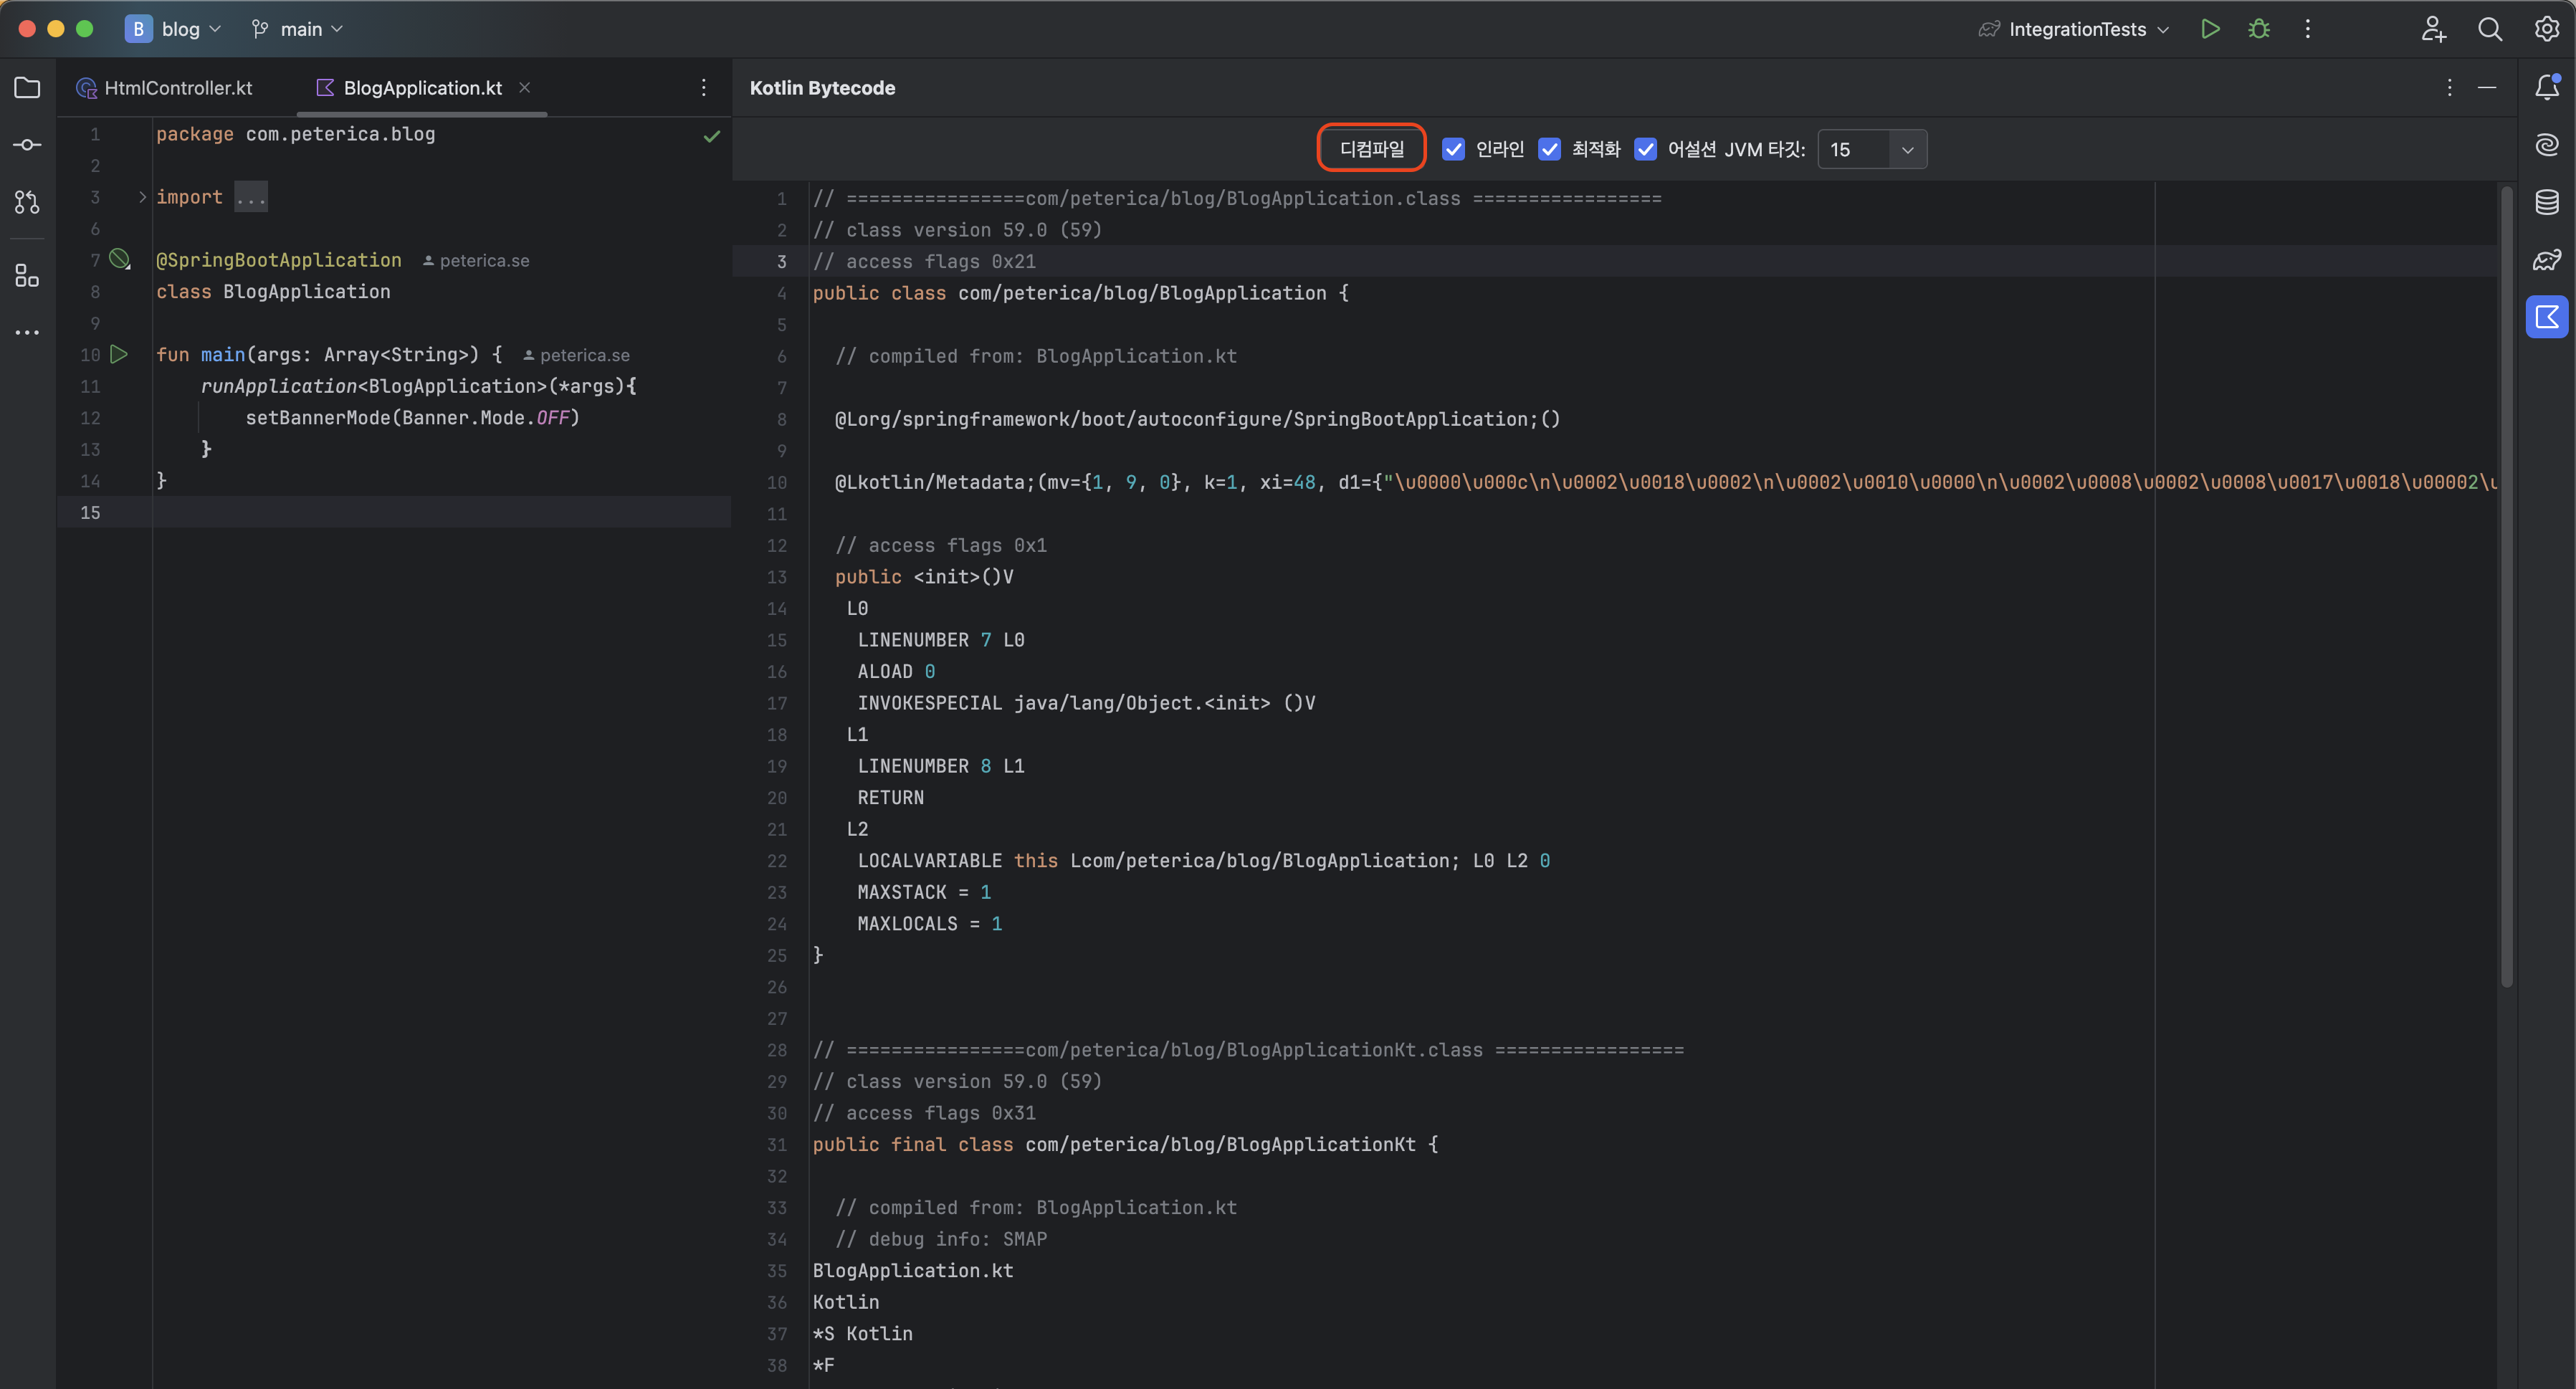Open the Structure tool window

coord(27,275)
